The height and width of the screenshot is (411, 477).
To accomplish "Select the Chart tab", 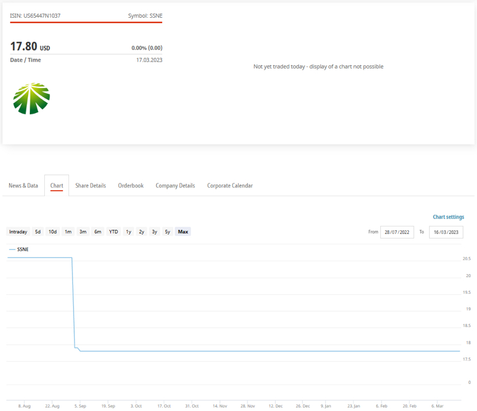I will point(56,186).
